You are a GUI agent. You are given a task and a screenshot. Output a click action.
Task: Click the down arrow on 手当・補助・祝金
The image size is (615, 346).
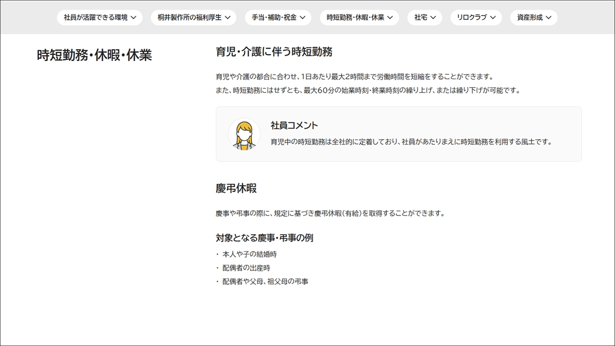[303, 18]
